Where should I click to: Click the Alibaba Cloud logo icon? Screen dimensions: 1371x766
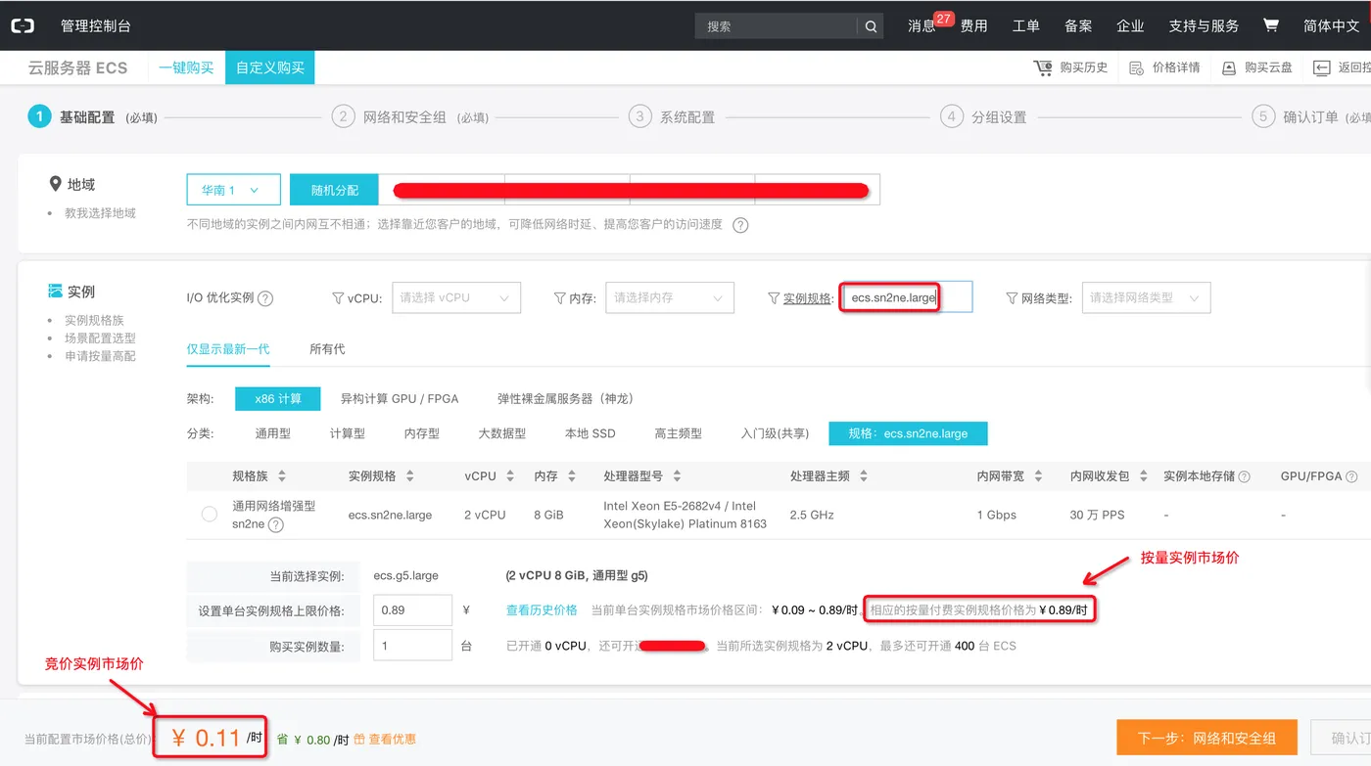coord(23,26)
